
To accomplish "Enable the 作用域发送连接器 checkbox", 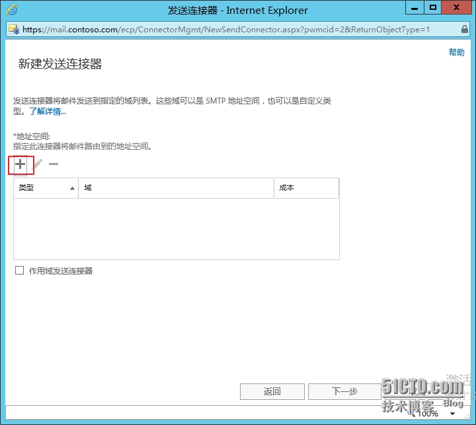I will (19, 271).
